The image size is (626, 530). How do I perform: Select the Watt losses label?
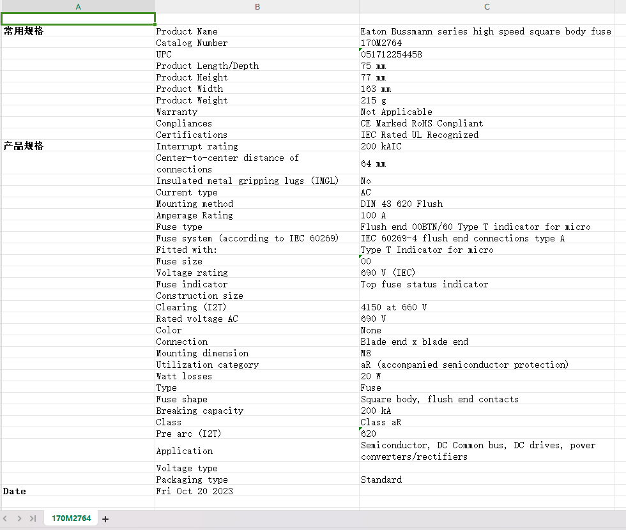tap(257, 376)
